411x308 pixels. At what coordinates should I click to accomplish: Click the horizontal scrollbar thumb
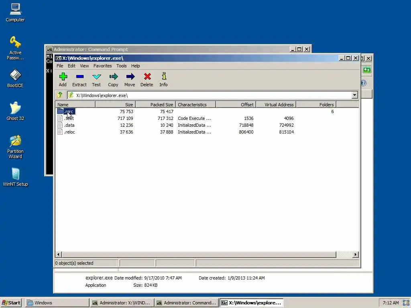[199, 254]
